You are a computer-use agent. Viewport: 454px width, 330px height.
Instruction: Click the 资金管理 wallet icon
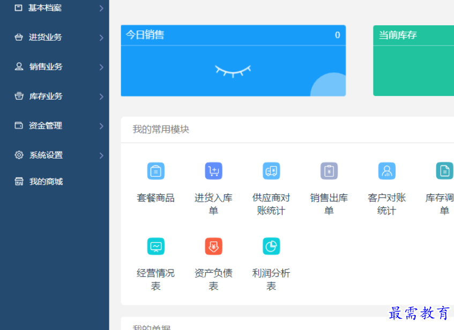pos(19,125)
